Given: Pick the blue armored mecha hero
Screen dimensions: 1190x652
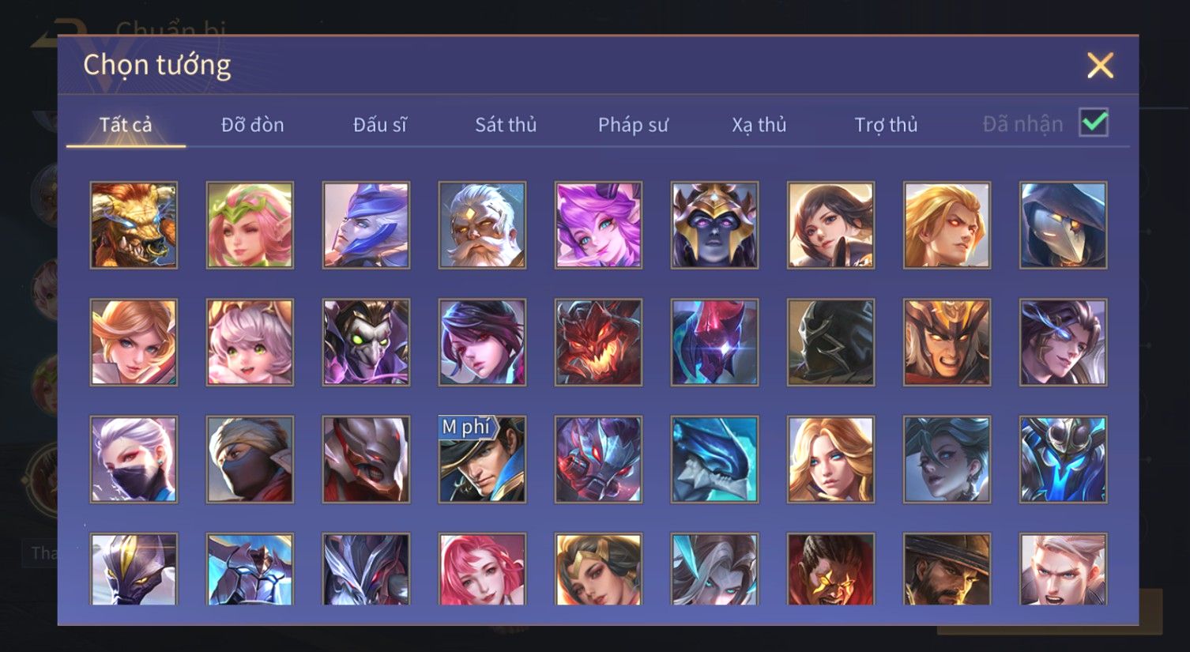Looking at the screenshot, I should click(x=1063, y=459).
